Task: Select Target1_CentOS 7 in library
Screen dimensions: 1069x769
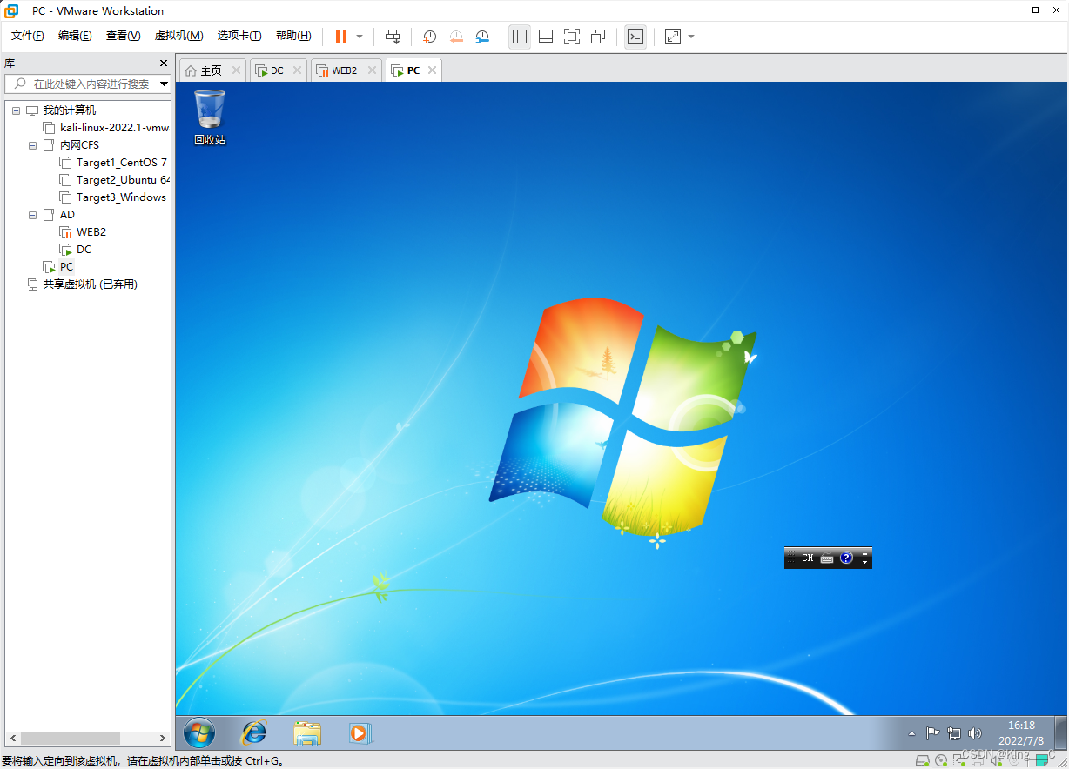Action: (121, 163)
